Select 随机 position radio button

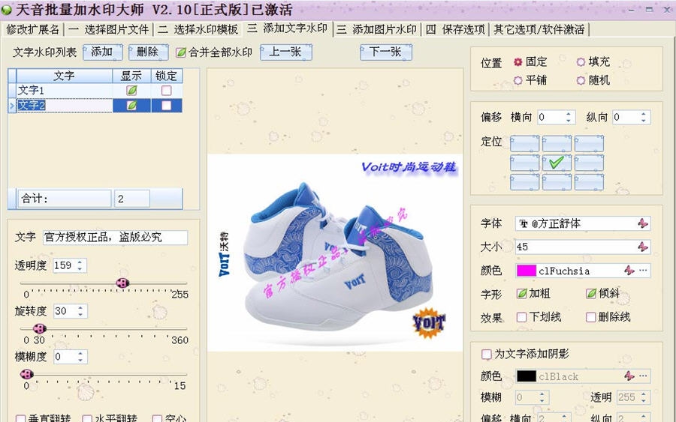[x=581, y=80]
